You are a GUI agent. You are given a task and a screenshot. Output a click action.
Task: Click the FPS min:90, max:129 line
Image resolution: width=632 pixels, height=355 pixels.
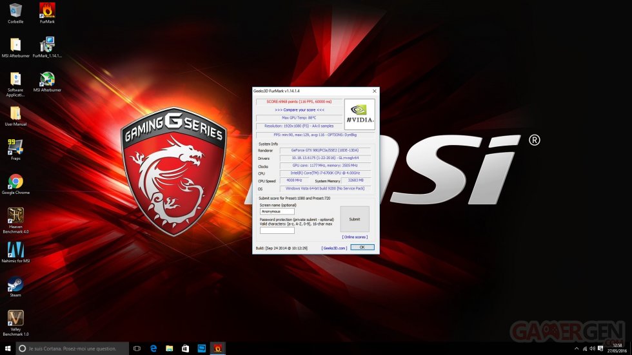coord(315,135)
